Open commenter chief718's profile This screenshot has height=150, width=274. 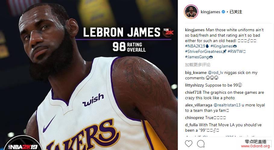tap(193, 92)
